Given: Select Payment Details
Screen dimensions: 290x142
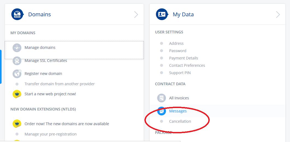Looking at the screenshot, I should click(184, 58).
